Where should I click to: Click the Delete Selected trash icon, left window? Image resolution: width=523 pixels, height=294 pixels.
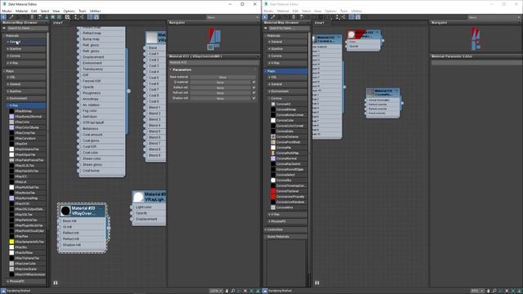click(32, 16)
